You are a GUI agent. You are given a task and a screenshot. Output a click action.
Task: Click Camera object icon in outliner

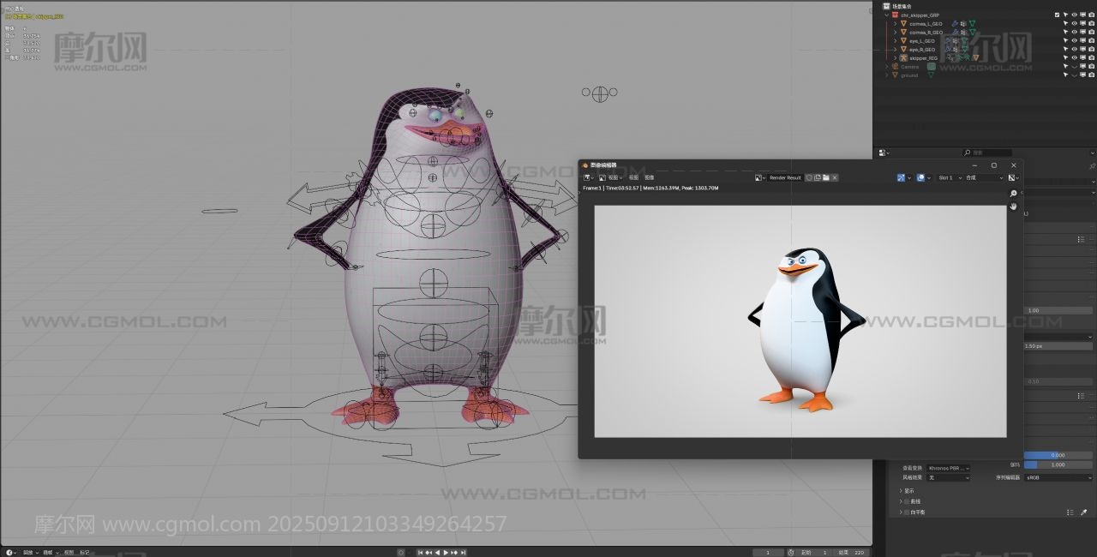[x=895, y=67]
